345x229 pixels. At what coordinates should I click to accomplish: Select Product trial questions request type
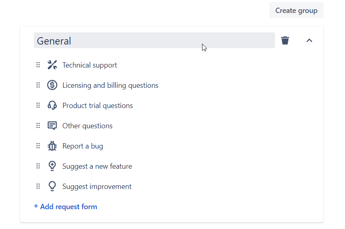(98, 106)
